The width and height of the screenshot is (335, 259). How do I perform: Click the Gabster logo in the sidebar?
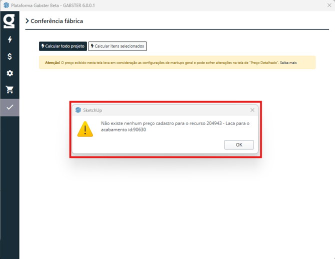tap(9, 21)
